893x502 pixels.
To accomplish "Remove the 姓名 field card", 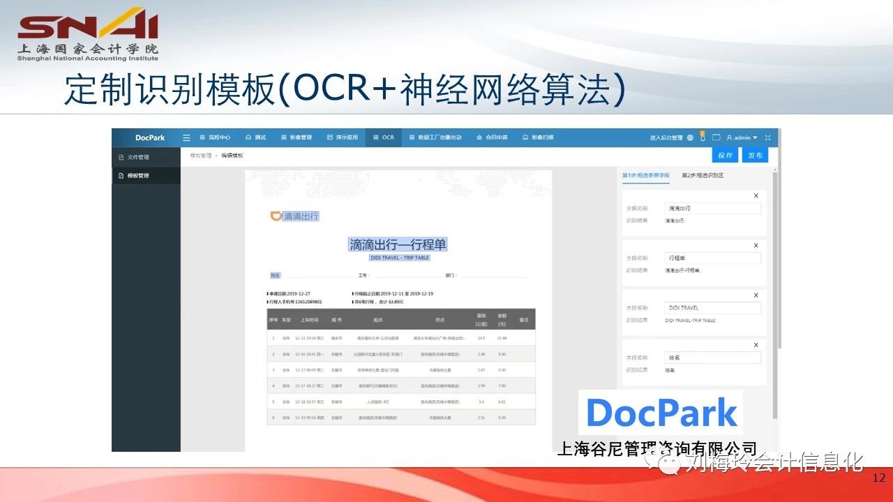I will pos(756,345).
